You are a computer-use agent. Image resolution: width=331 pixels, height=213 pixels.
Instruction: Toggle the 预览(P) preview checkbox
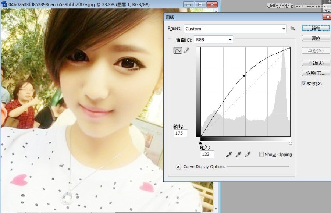304,84
